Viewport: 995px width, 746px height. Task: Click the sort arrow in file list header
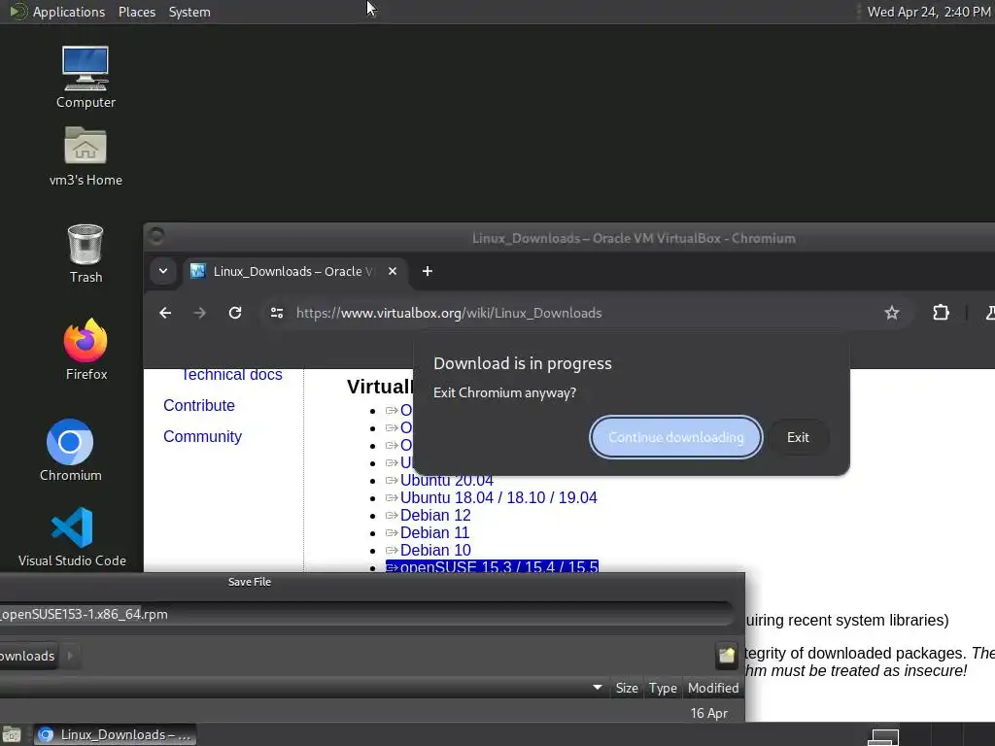pos(598,688)
